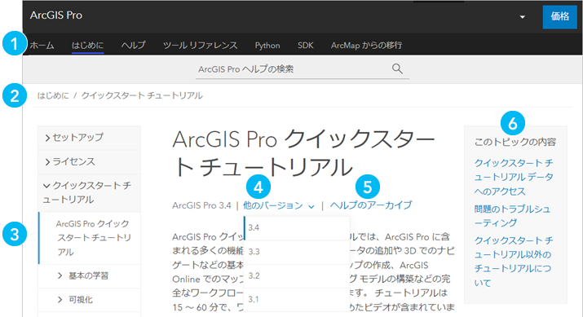Open the ツール リファレンス tab
Image resolution: width=583 pixels, height=317 pixels.
click(200, 46)
